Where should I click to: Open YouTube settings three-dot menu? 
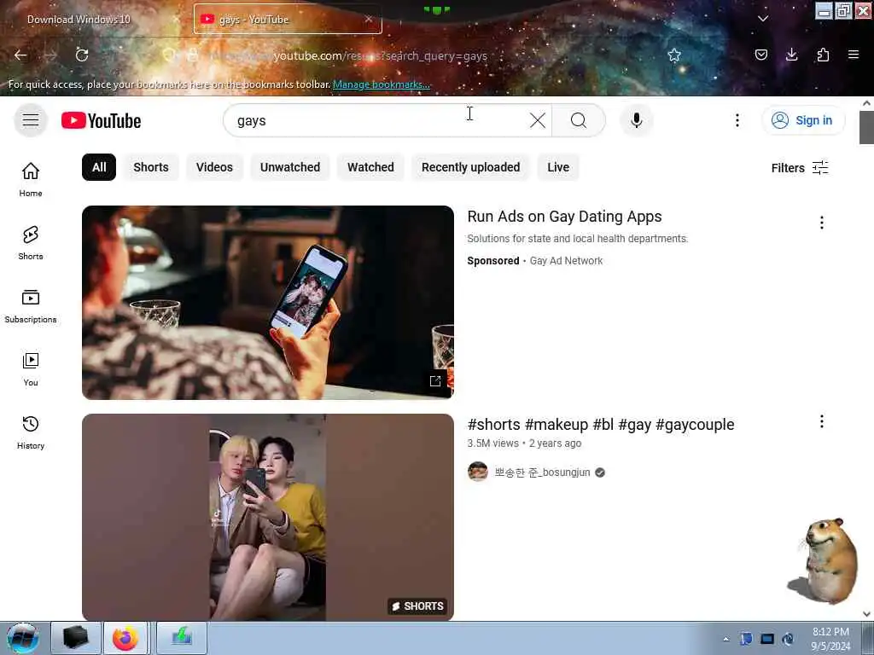coord(737,120)
